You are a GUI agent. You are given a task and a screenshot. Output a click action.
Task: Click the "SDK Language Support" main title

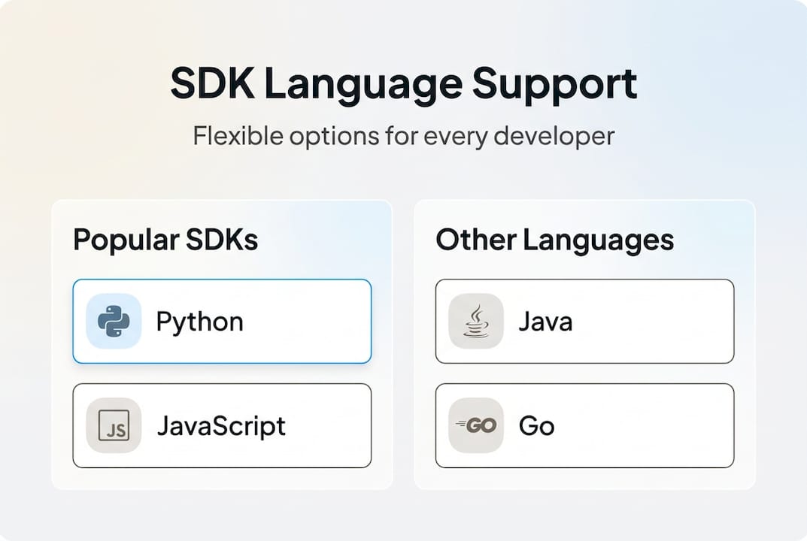[403, 83]
